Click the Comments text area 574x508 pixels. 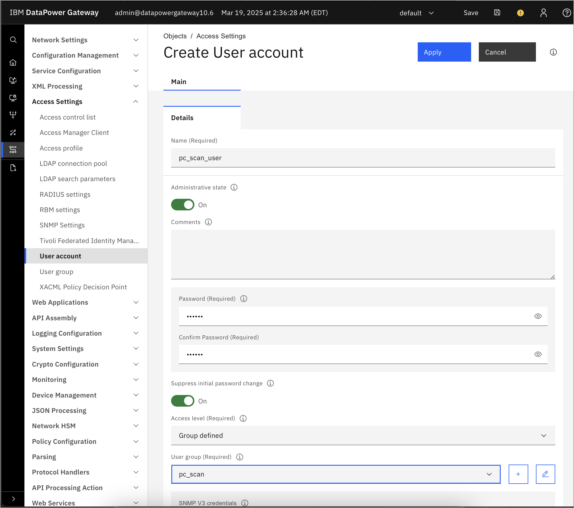[363, 254]
